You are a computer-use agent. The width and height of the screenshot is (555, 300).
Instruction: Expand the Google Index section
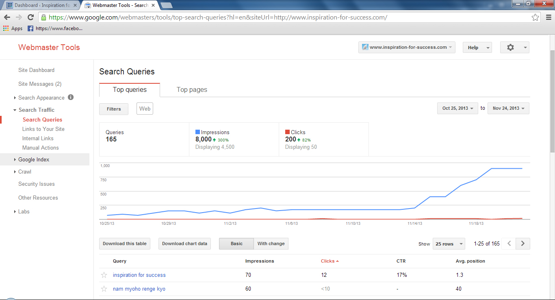15,159
